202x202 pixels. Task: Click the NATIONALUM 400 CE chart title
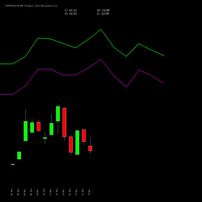[x=31, y=6]
